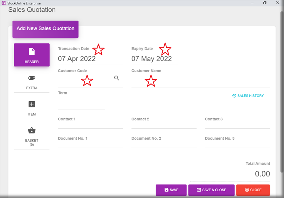Select the Document No. 3 field

tap(237, 144)
